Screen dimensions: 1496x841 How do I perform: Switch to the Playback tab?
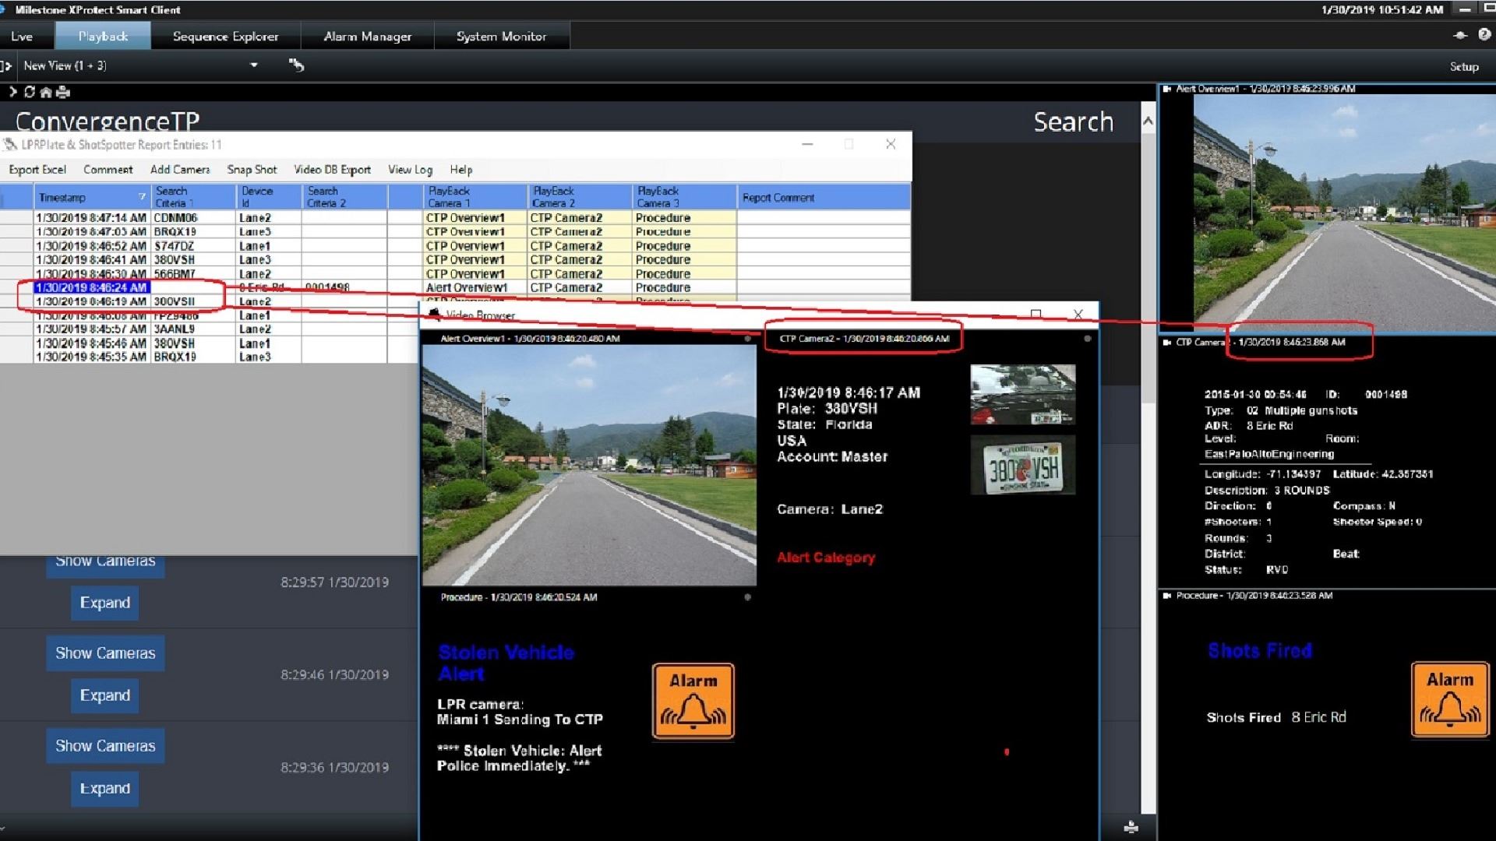(x=103, y=36)
